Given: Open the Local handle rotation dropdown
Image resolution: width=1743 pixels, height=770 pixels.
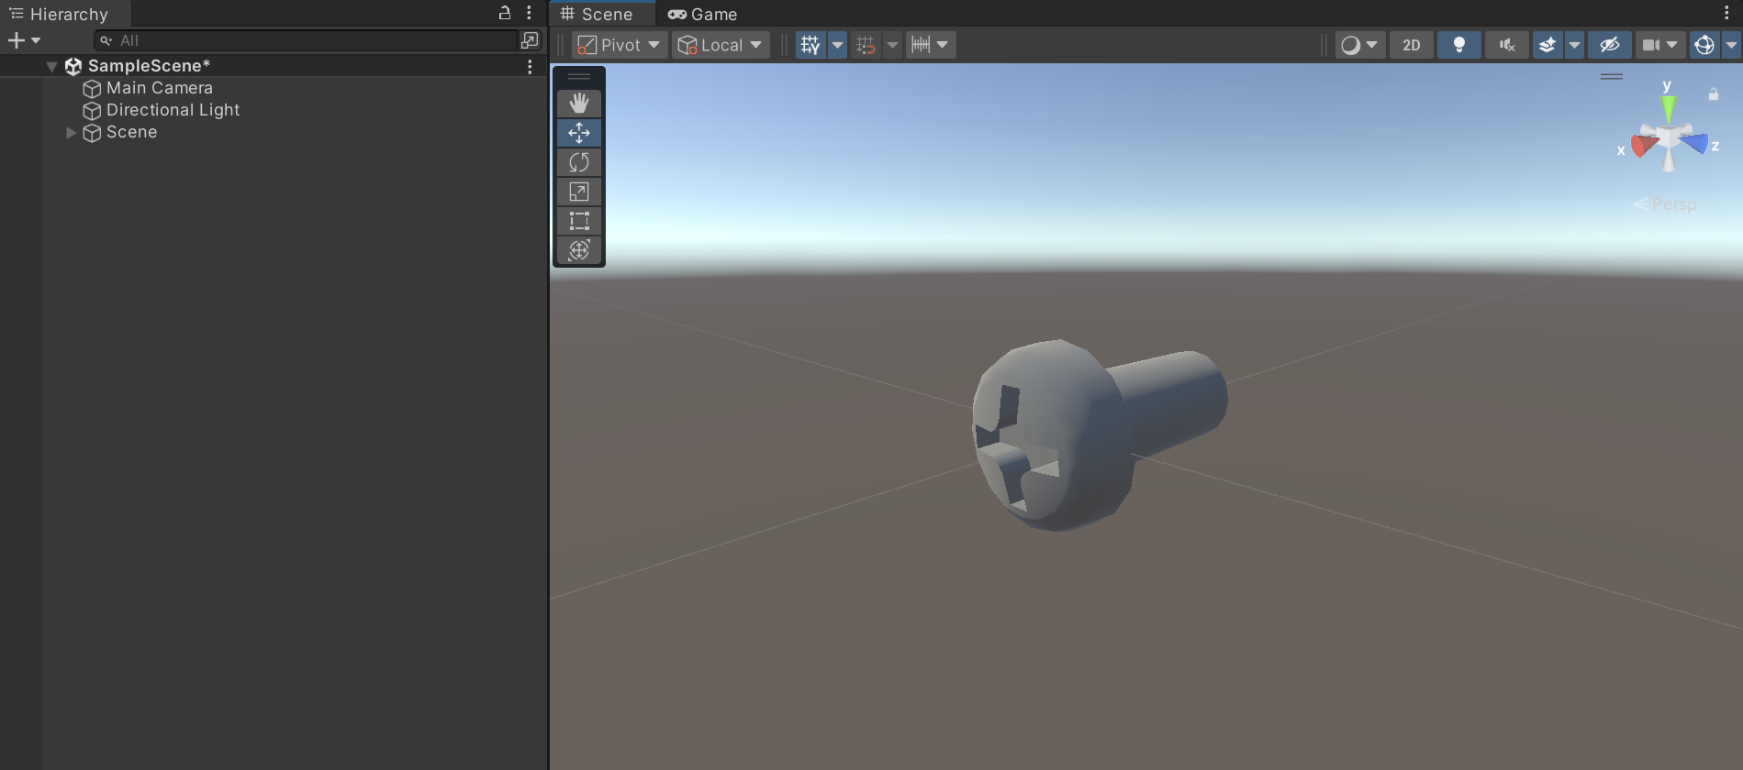Looking at the screenshot, I should point(721,45).
